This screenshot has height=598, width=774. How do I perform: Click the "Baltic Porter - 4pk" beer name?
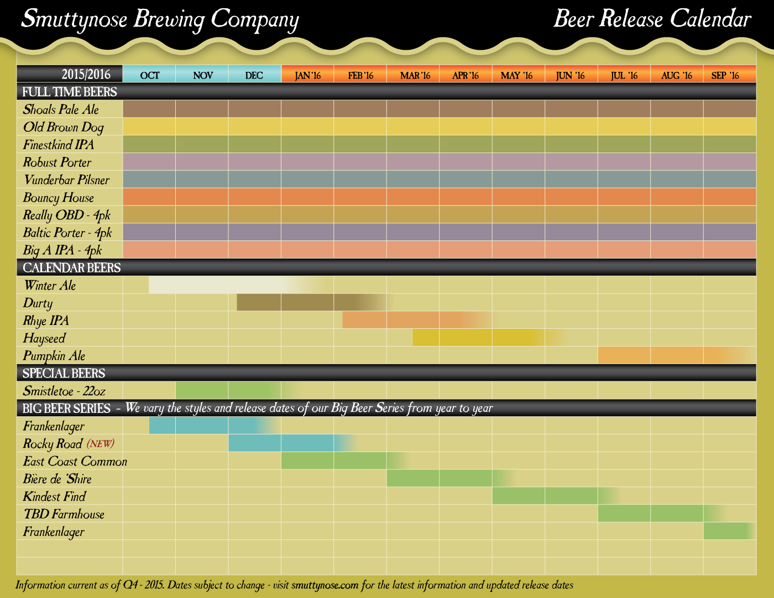click(67, 233)
